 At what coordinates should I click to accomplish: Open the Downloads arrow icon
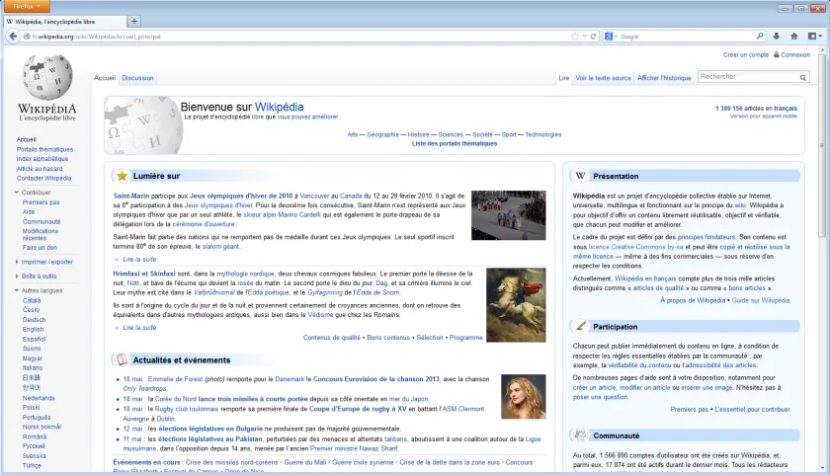coord(776,36)
